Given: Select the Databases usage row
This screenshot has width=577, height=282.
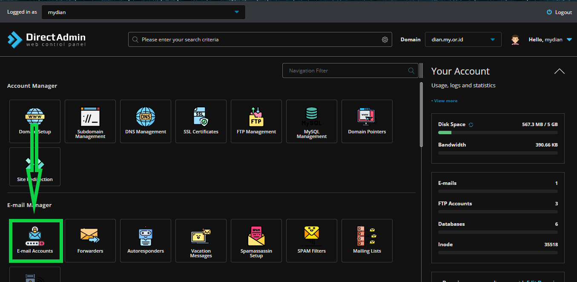Looking at the screenshot, I should point(498,227).
